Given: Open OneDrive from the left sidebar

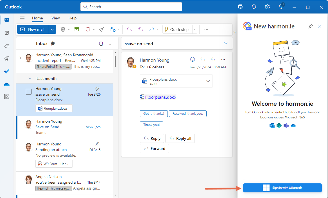Looking at the screenshot, I should tap(6, 84).
